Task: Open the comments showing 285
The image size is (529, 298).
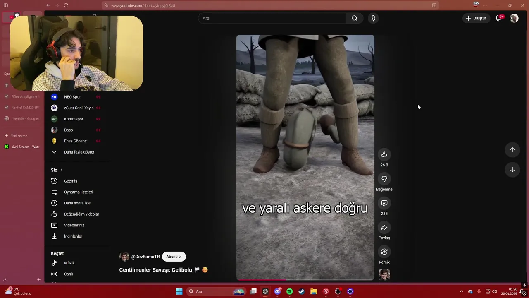Action: click(x=384, y=203)
